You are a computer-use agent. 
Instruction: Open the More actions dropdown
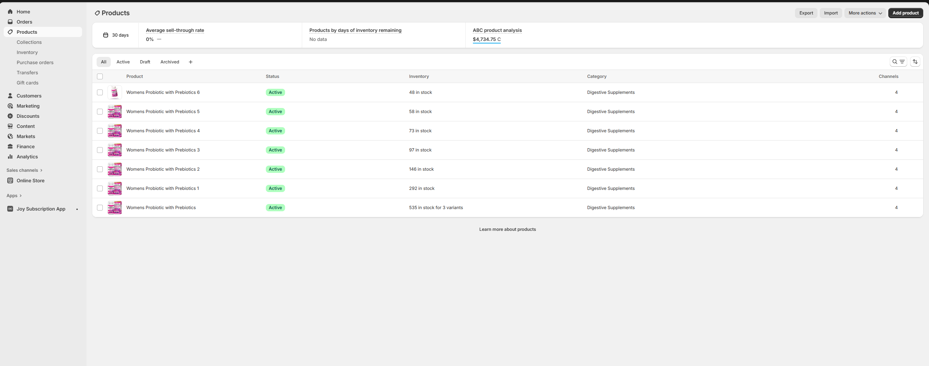coord(865,13)
